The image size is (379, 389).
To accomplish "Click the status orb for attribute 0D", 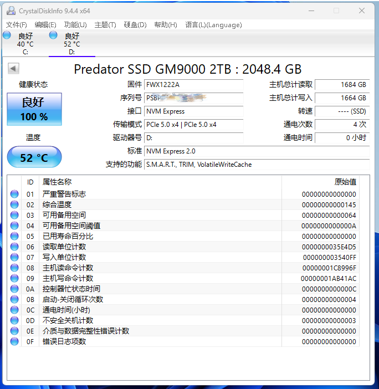I will pos(14,320).
